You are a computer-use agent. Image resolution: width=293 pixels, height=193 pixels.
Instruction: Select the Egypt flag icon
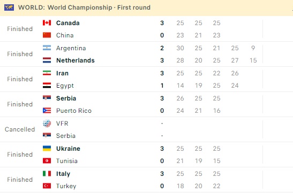pos(47,86)
